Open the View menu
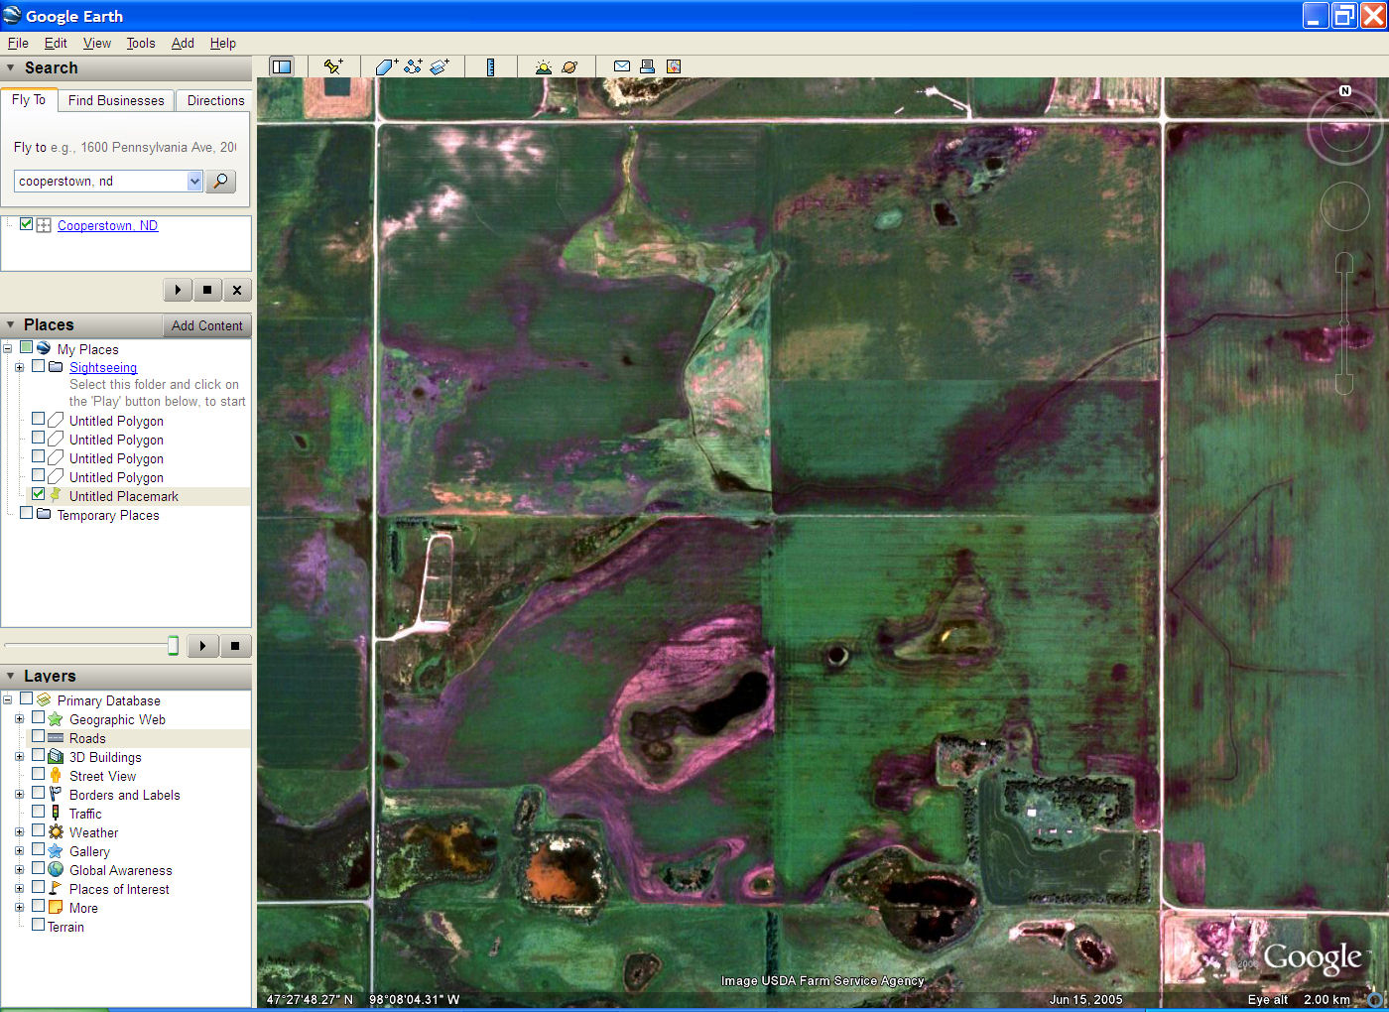This screenshot has height=1012, width=1389. 97,43
